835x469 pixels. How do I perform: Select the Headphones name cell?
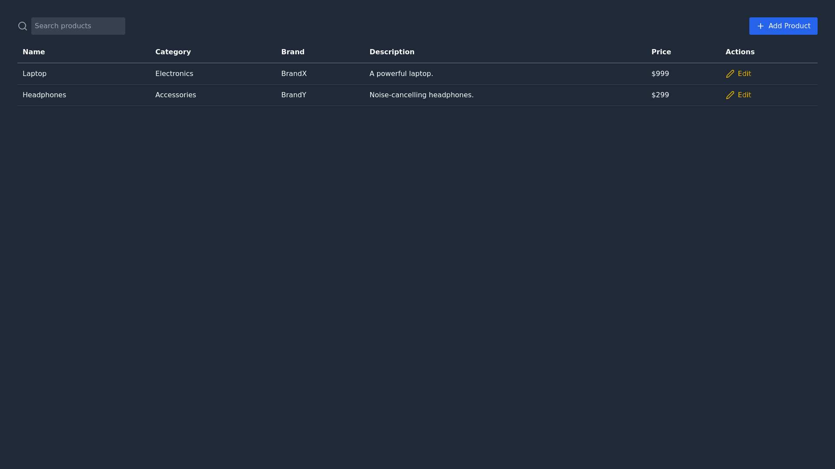pyautogui.click(x=44, y=95)
